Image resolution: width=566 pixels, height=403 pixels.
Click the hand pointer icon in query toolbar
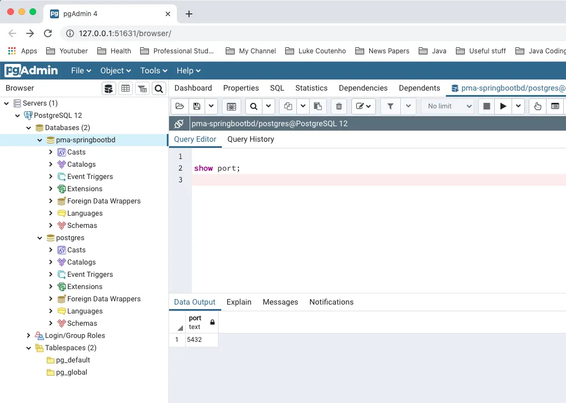click(x=538, y=106)
